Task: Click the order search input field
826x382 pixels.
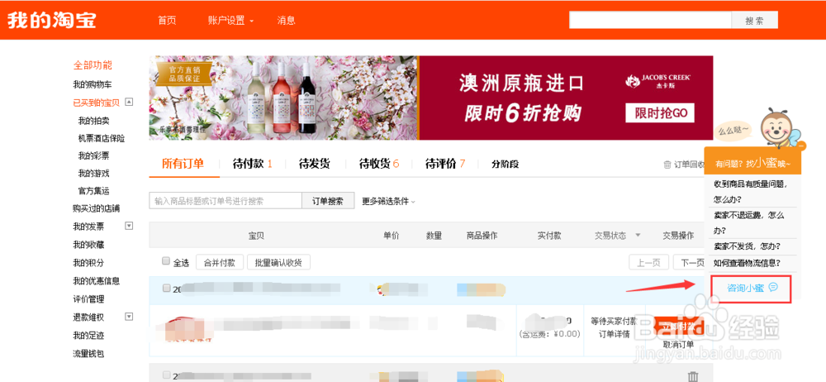Action: 225,201
